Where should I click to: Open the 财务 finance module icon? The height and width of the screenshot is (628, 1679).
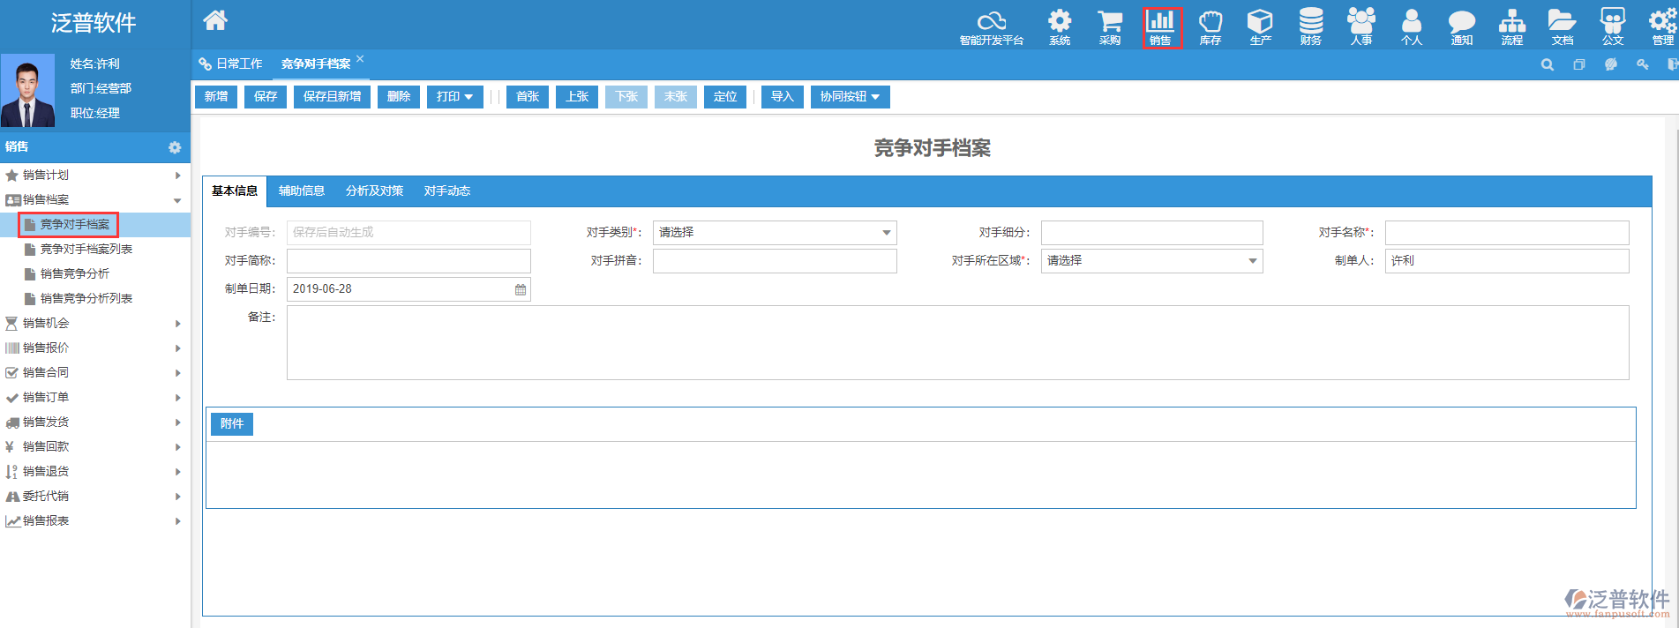pos(1310,26)
